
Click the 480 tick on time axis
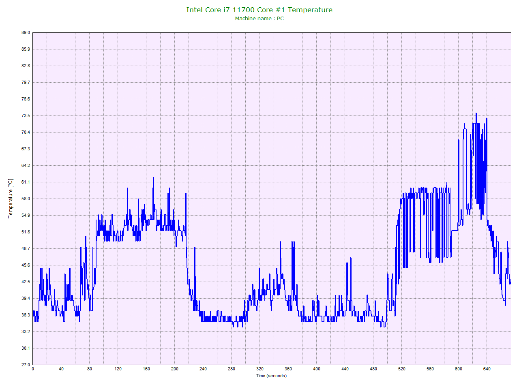pyautogui.click(x=373, y=369)
